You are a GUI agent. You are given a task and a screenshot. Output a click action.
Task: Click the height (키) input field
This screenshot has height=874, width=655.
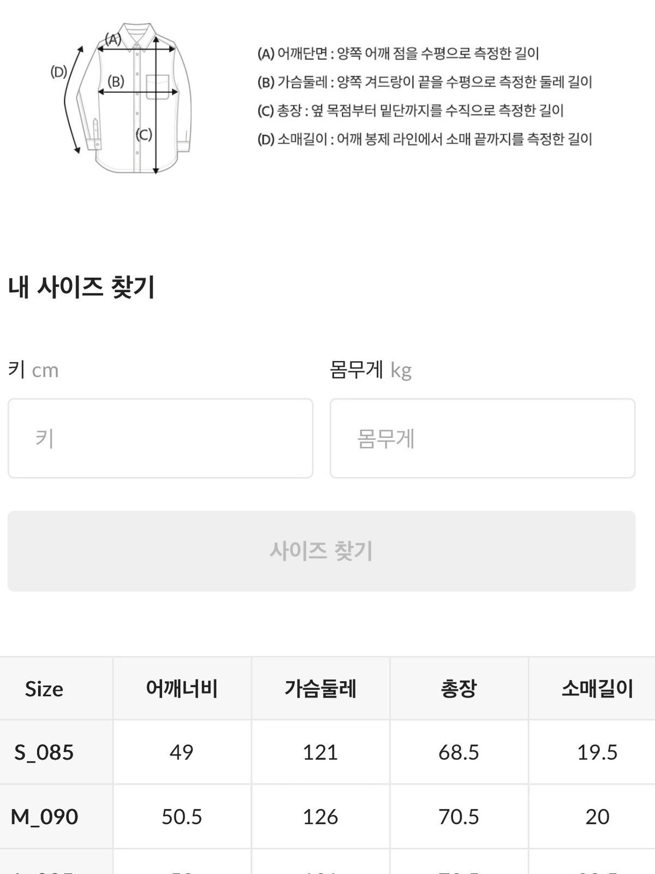pos(160,438)
